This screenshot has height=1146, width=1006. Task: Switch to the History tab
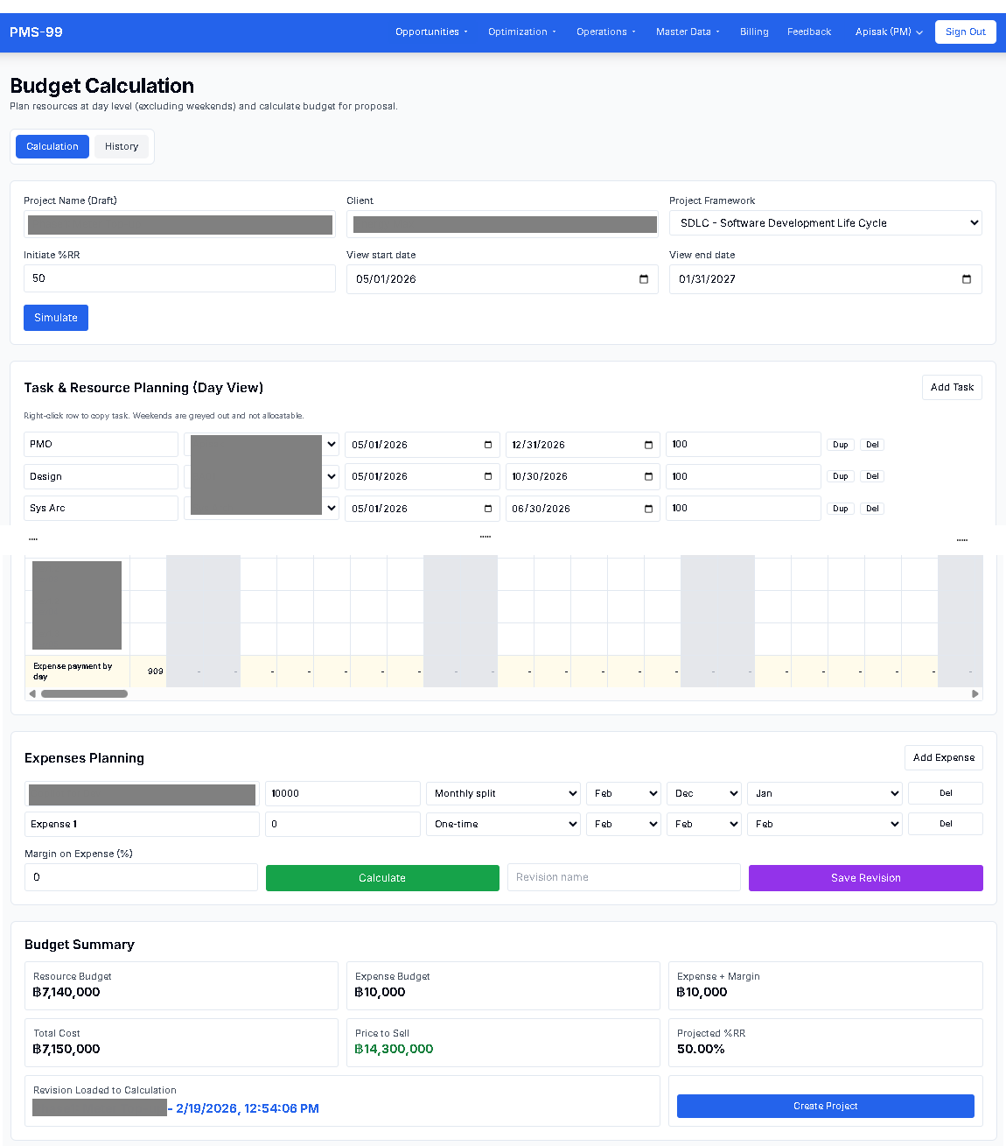(x=122, y=147)
